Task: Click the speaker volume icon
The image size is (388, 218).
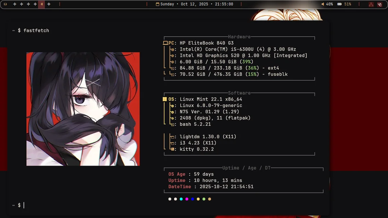Action: [323, 4]
